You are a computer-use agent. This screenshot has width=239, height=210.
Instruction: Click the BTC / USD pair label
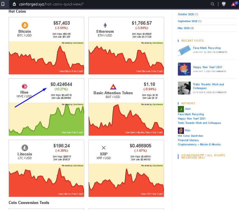point(25,36)
